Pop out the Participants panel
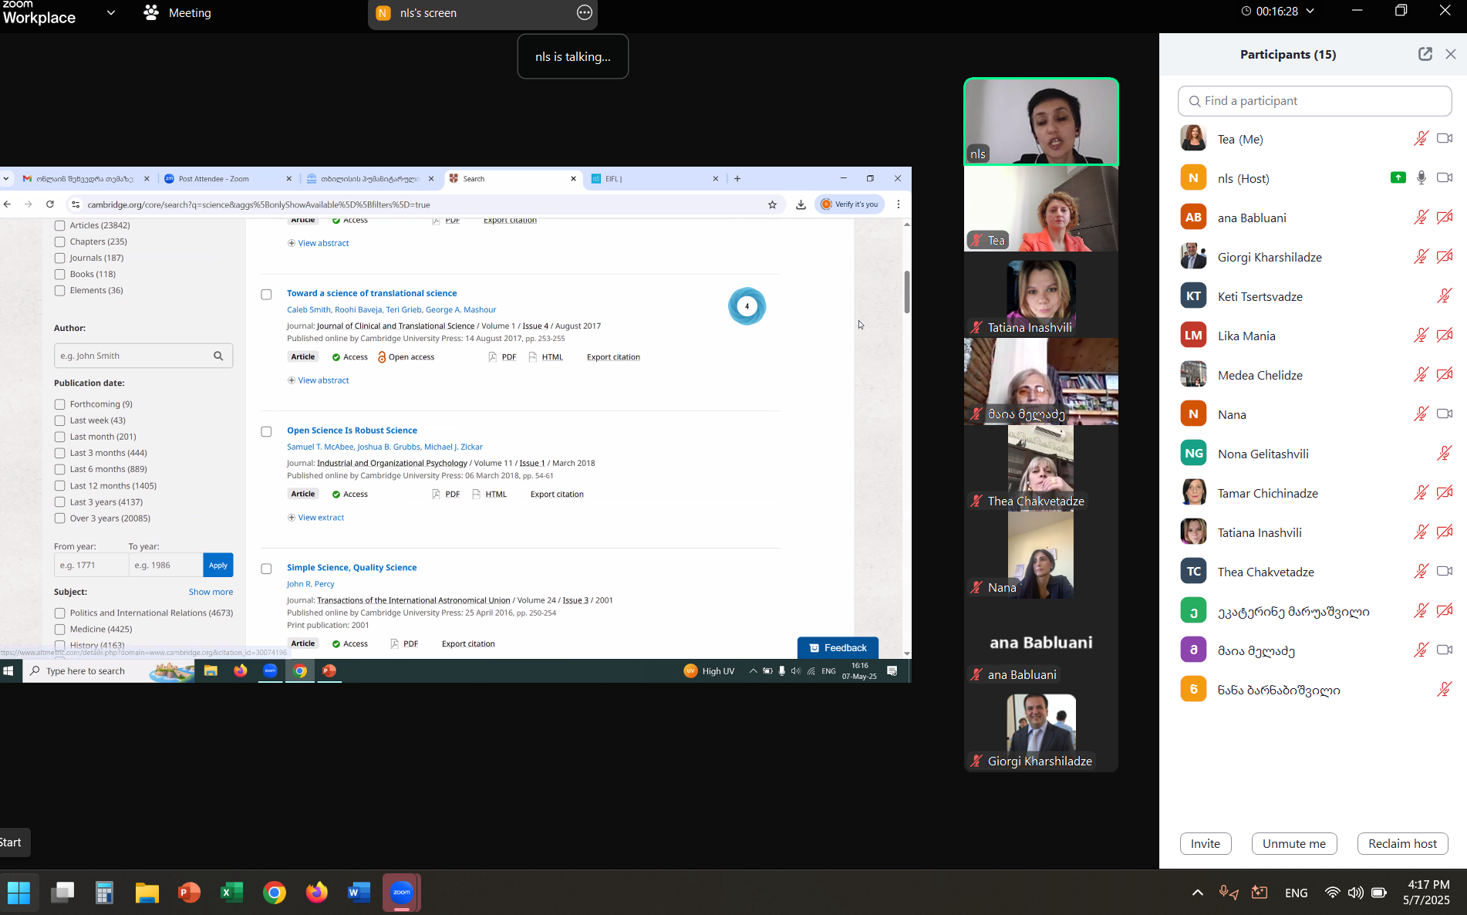Viewport: 1467px width, 915px height. pyautogui.click(x=1425, y=54)
